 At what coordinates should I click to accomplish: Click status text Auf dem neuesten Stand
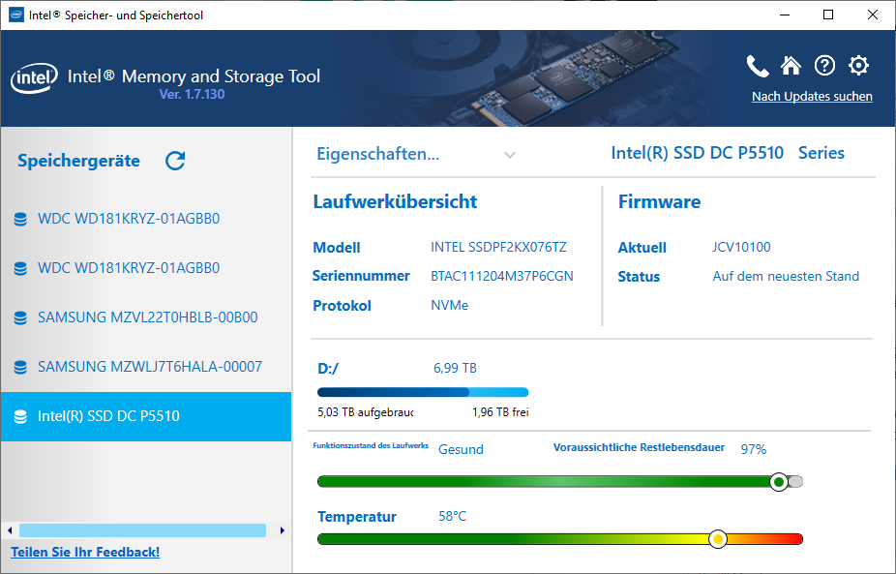point(786,276)
